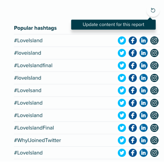164x162 pixels.
Task: Open Facebook icon for #LoveIslandfinal
Action: coord(133,65)
